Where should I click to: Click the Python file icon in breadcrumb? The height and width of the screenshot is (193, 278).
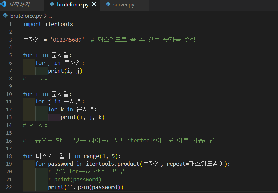pos(6,16)
